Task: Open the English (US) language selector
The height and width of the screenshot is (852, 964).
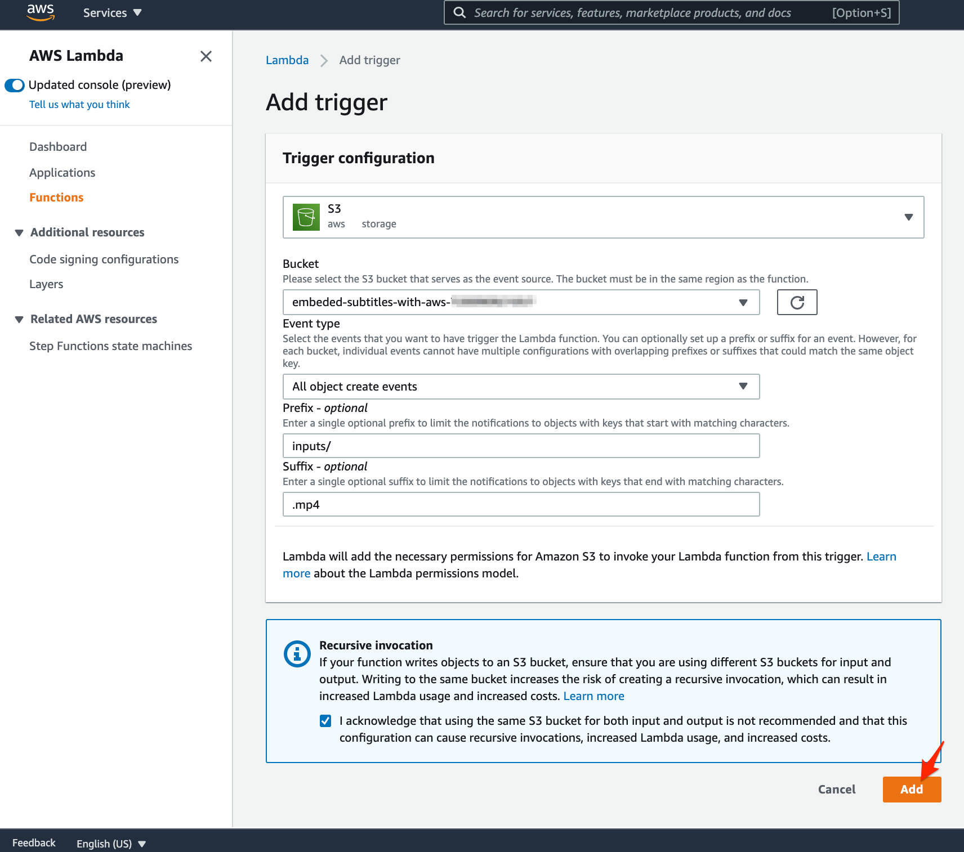Action: [x=111, y=844]
